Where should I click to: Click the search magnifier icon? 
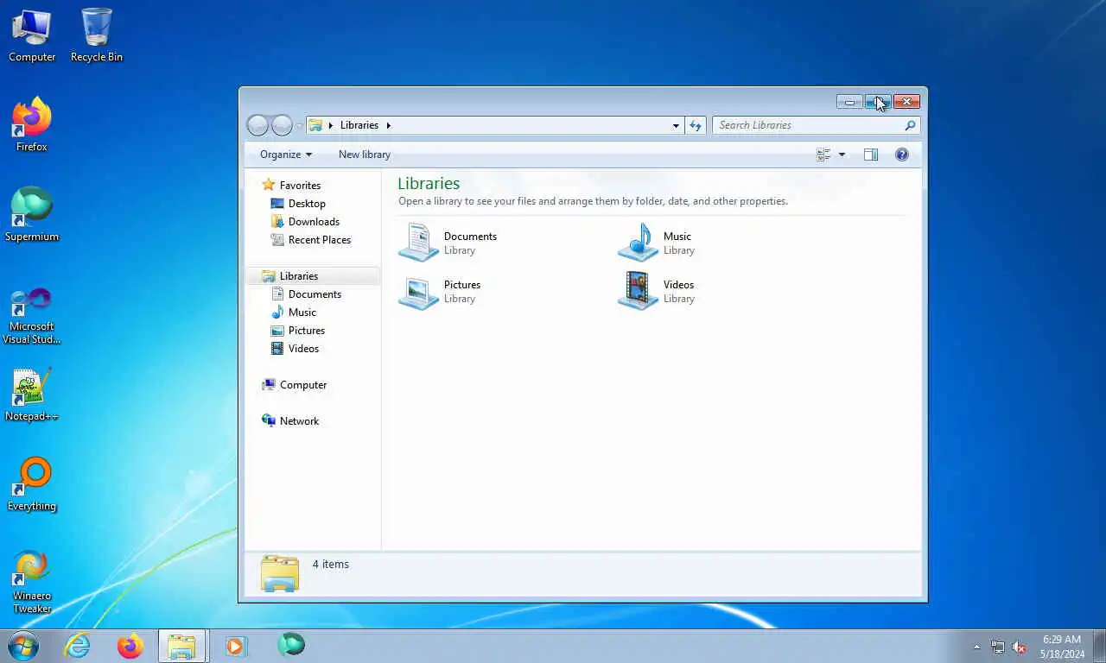click(x=910, y=125)
